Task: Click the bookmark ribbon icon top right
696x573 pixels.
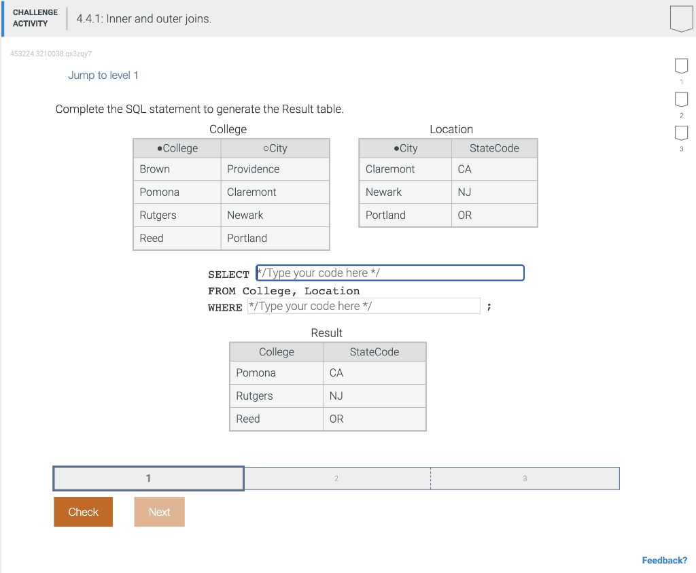Action: click(680, 19)
